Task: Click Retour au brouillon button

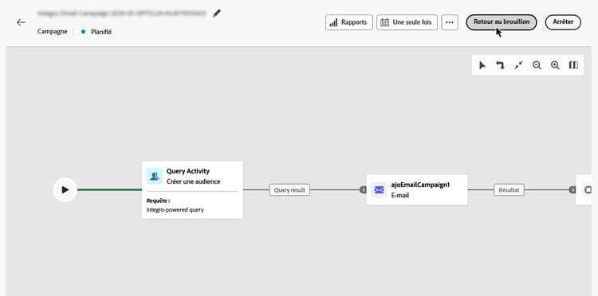Action: point(502,22)
